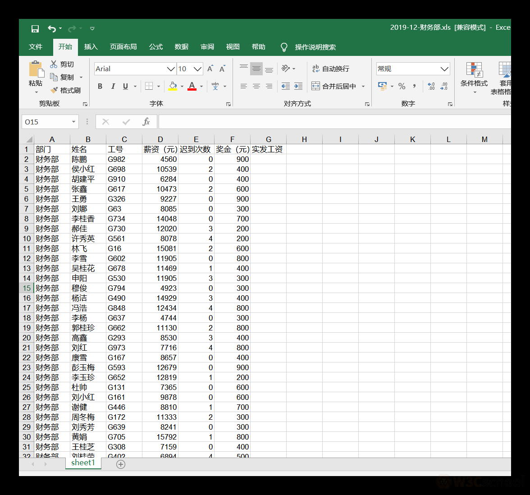
Task: Open the Customize Quick Access Toolbar arrow
Action: click(x=92, y=29)
